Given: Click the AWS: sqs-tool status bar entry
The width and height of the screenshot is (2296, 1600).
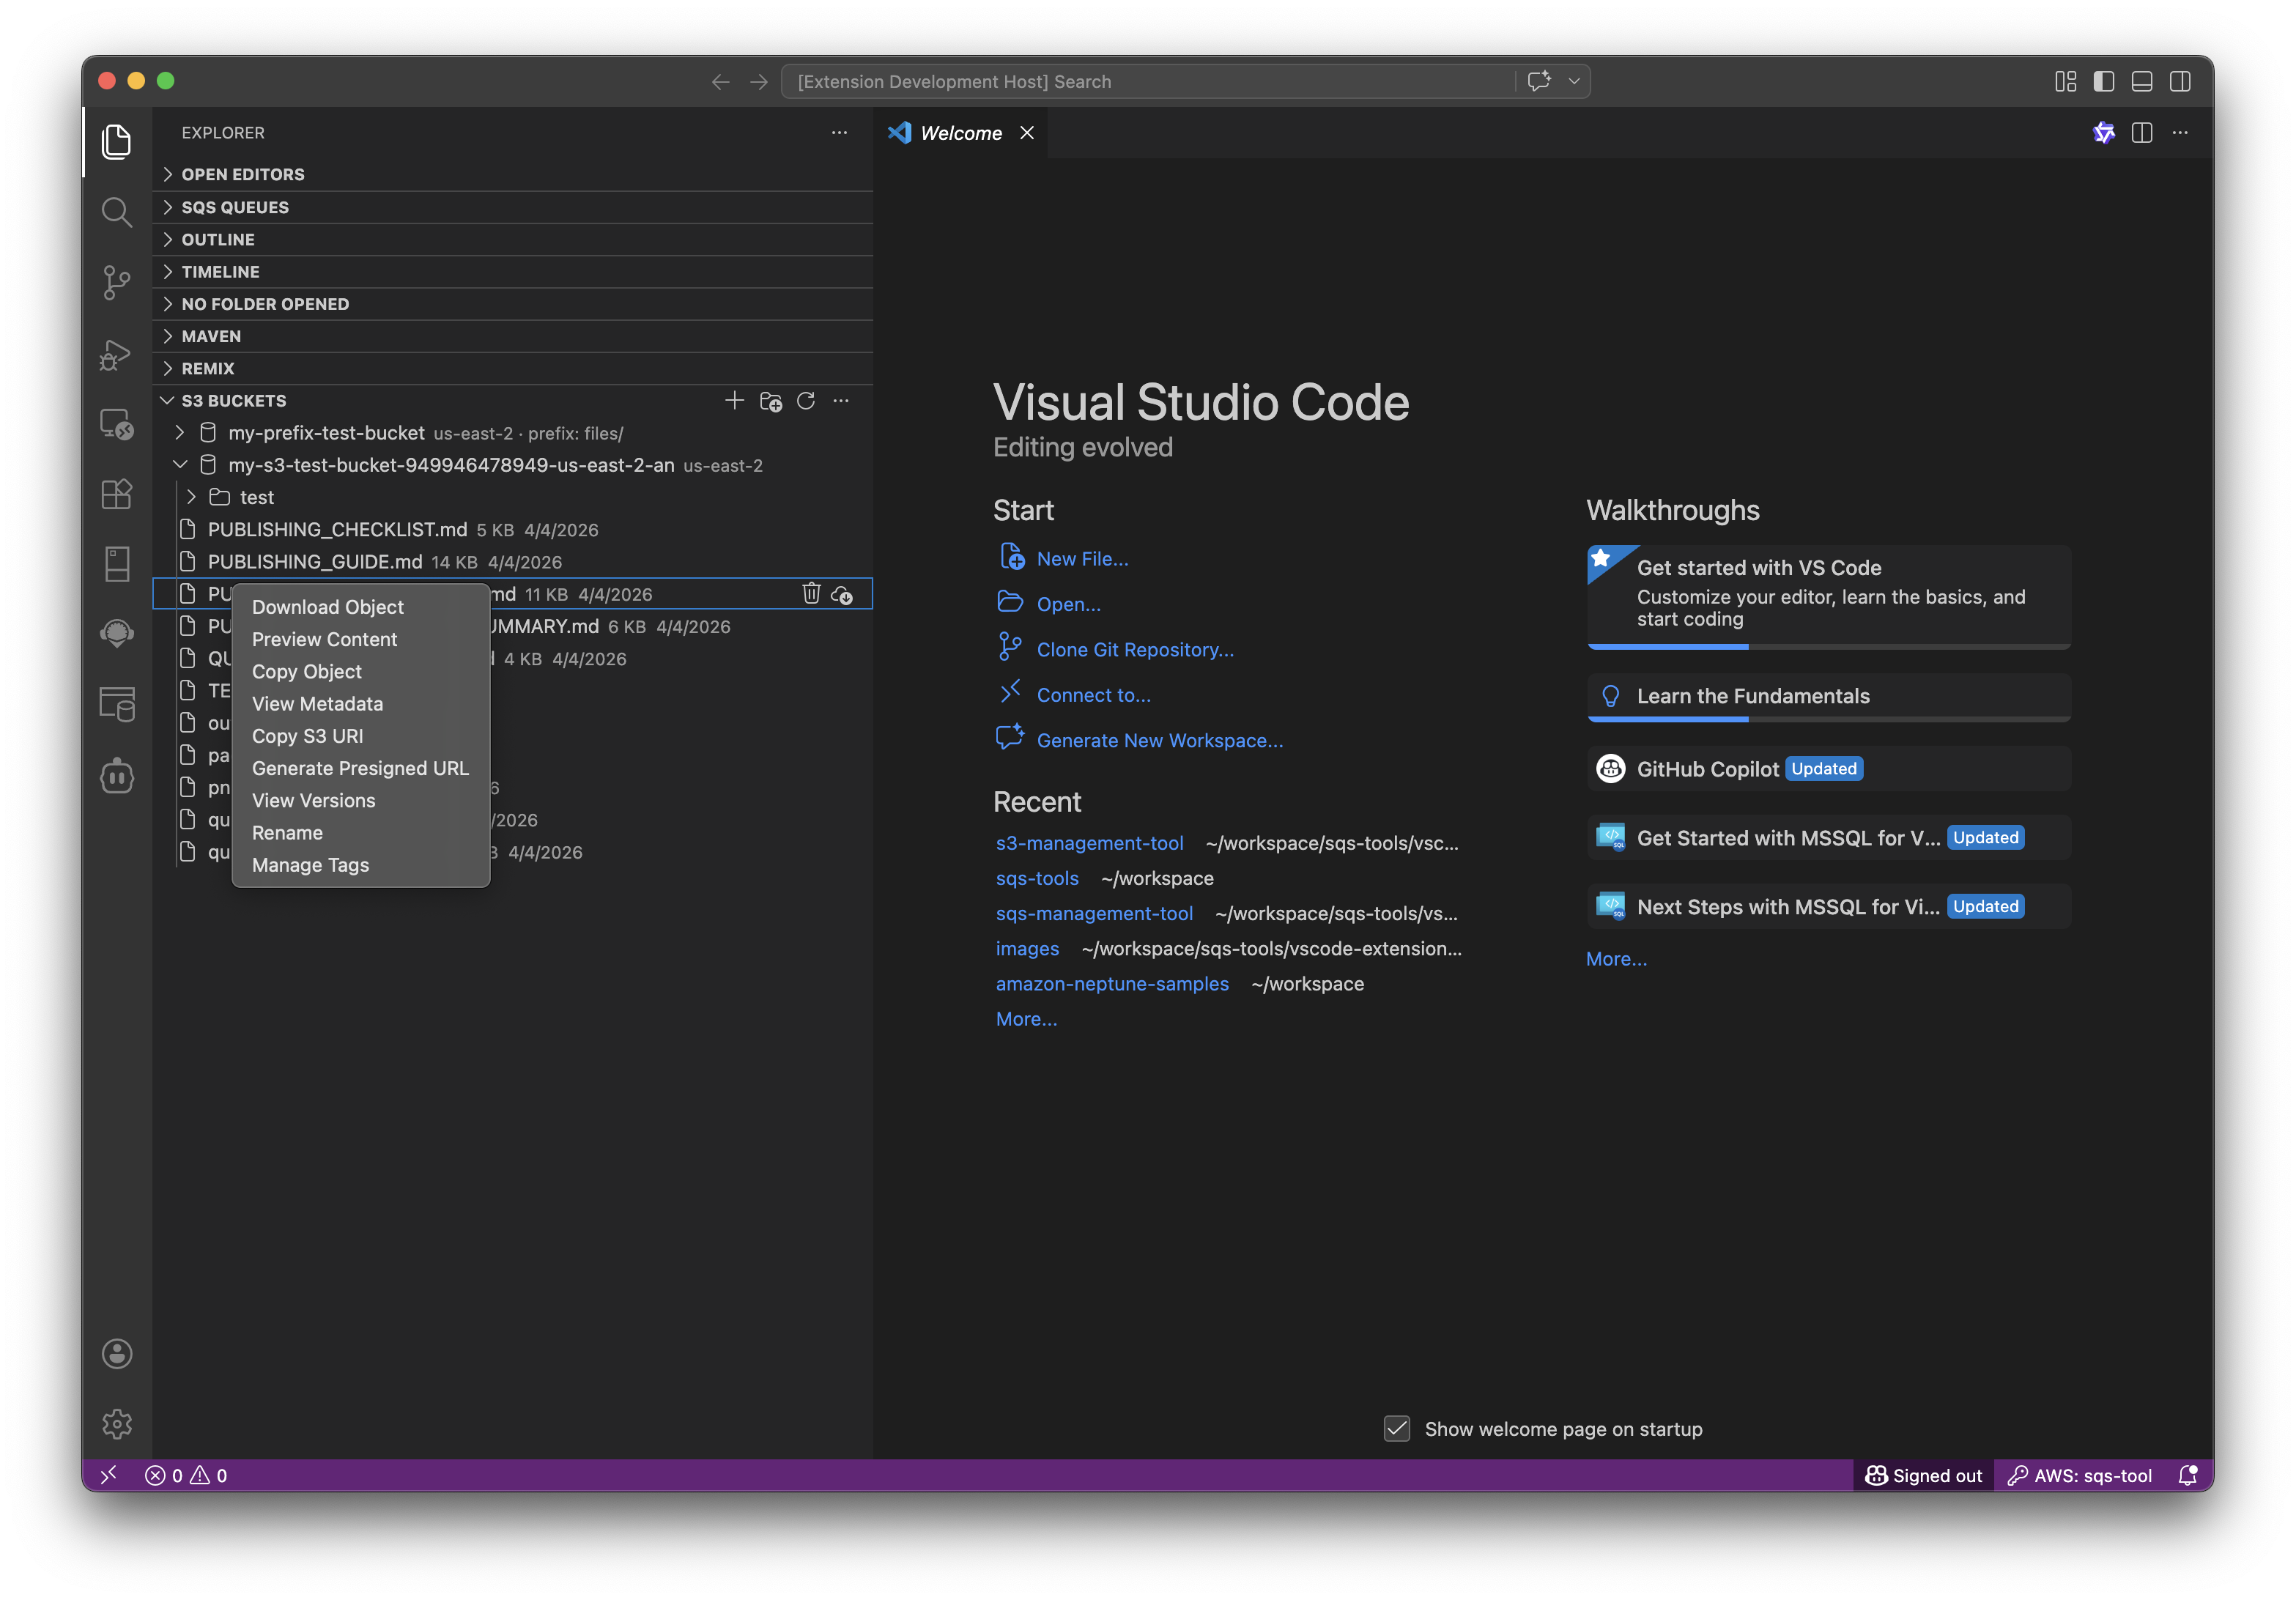Looking at the screenshot, I should 2079,1475.
